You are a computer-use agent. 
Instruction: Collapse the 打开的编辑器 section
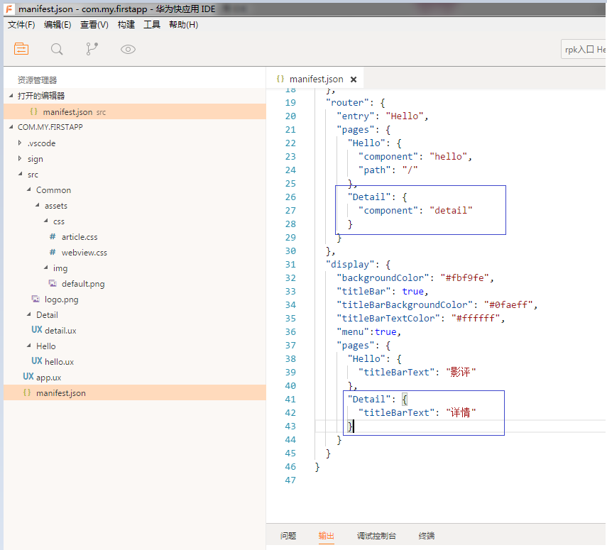click(x=11, y=96)
